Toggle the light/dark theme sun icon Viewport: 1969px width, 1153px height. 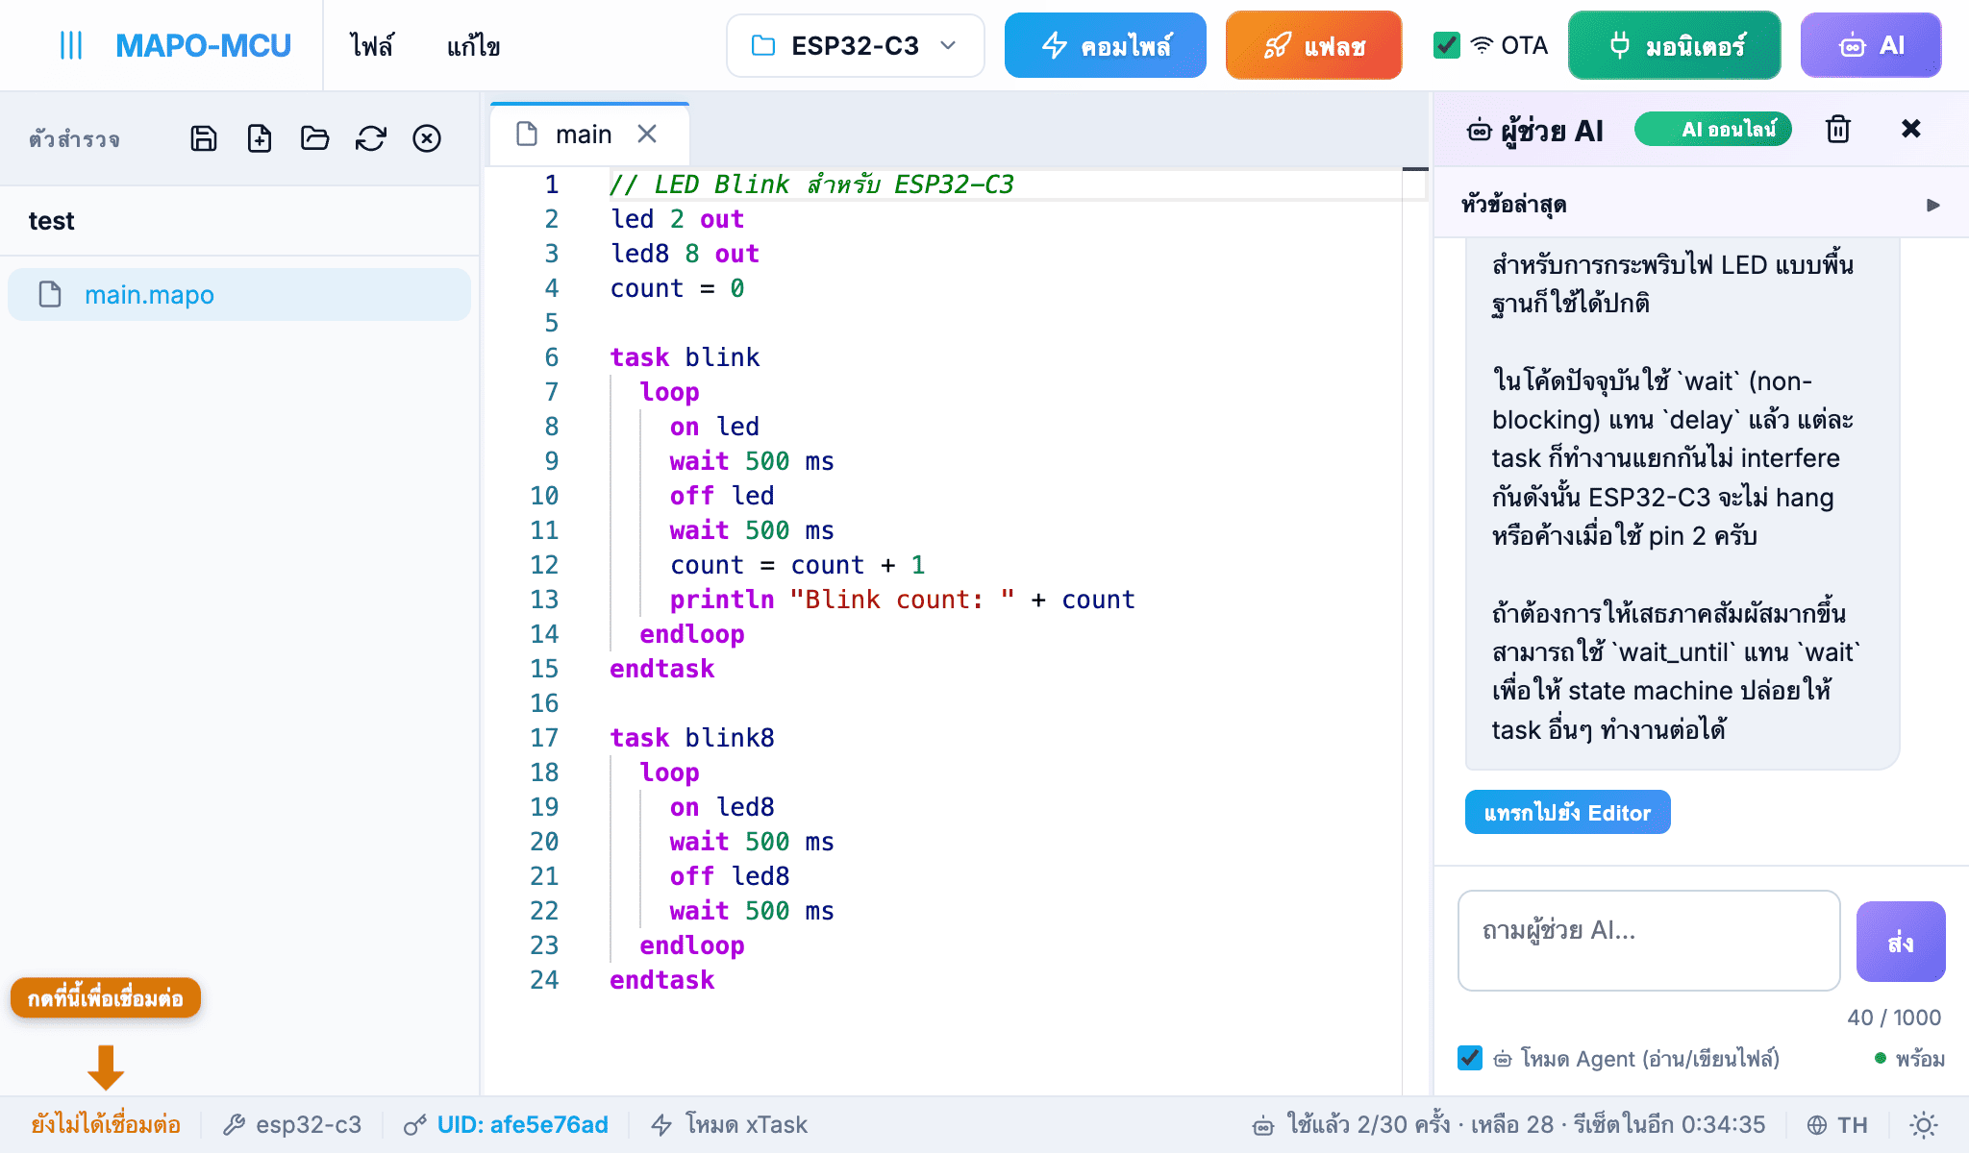click(x=1924, y=1125)
